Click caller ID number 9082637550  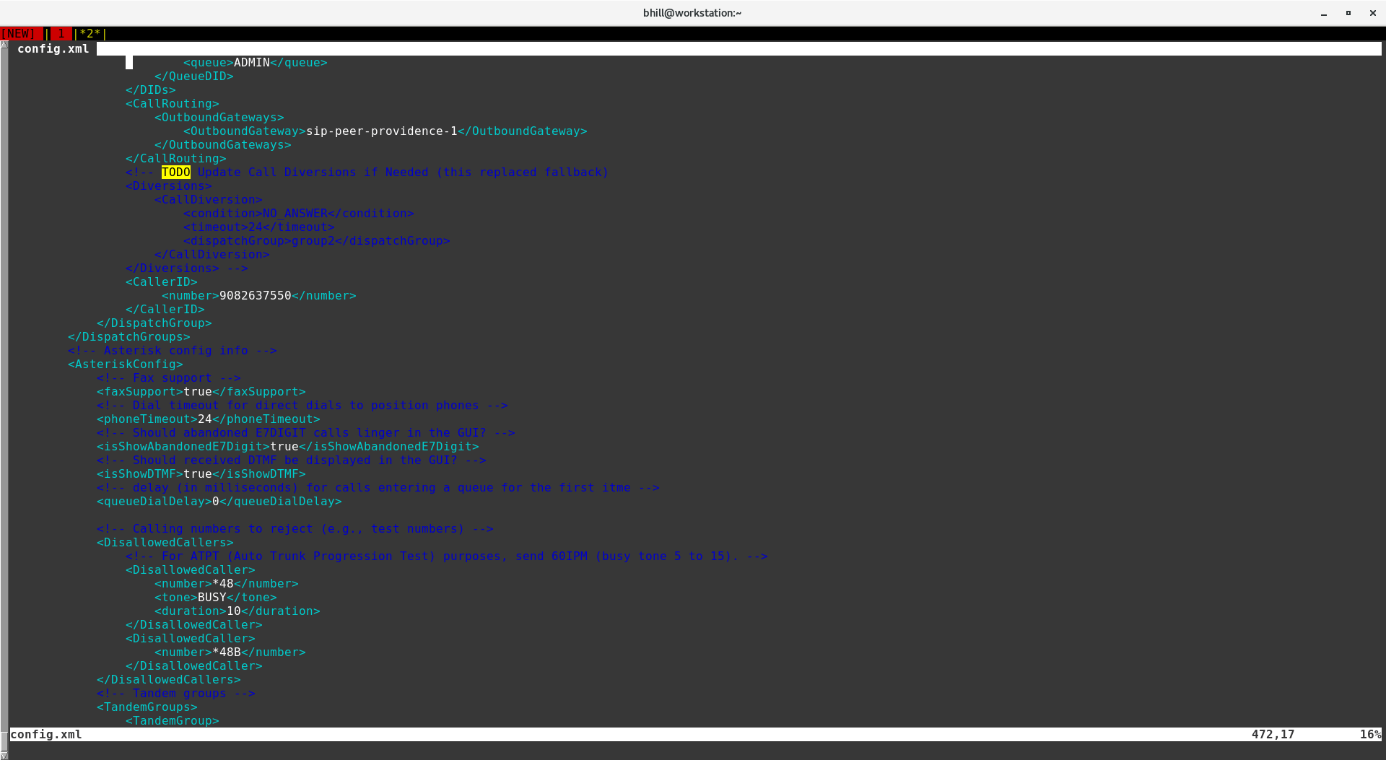[x=256, y=295]
